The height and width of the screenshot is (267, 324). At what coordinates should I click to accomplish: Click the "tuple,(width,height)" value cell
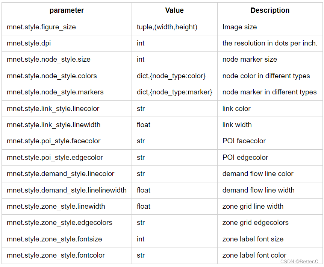(167, 27)
